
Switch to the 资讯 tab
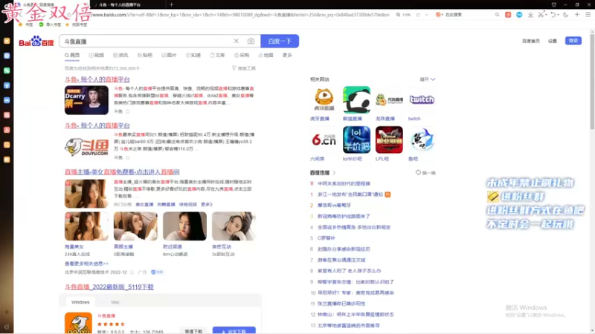120,55
